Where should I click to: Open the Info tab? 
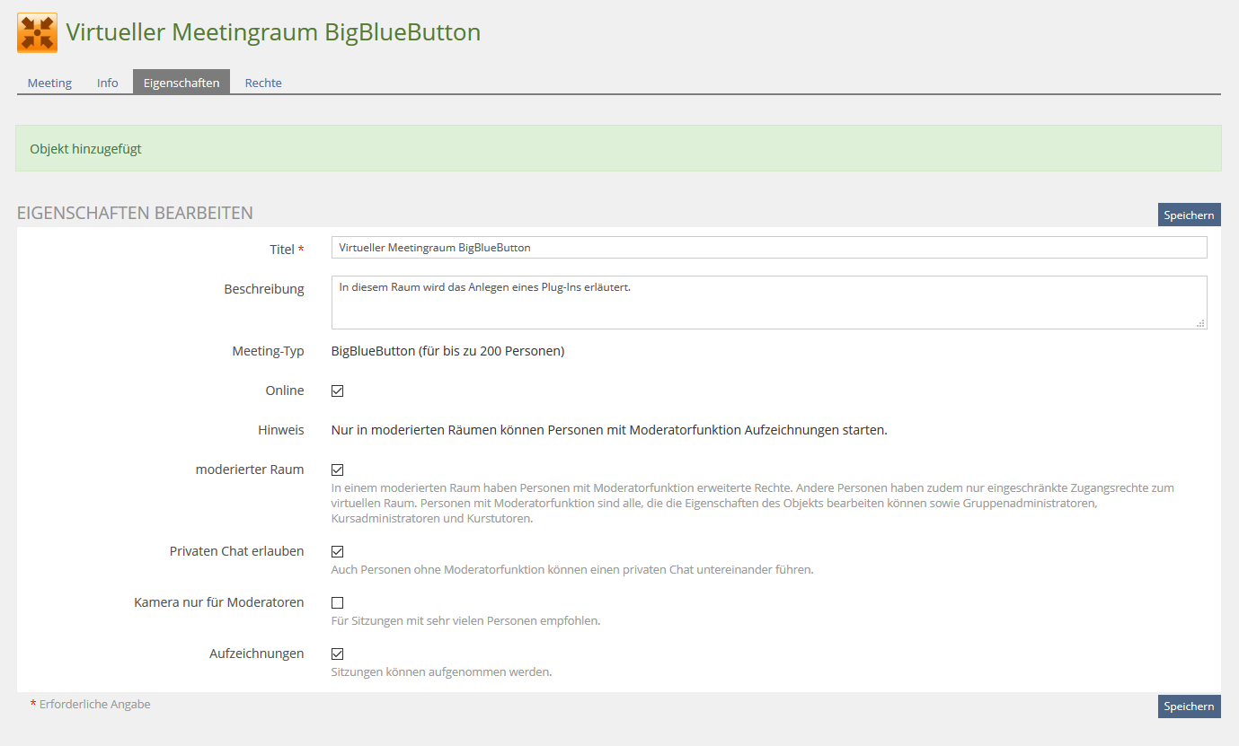[x=108, y=83]
